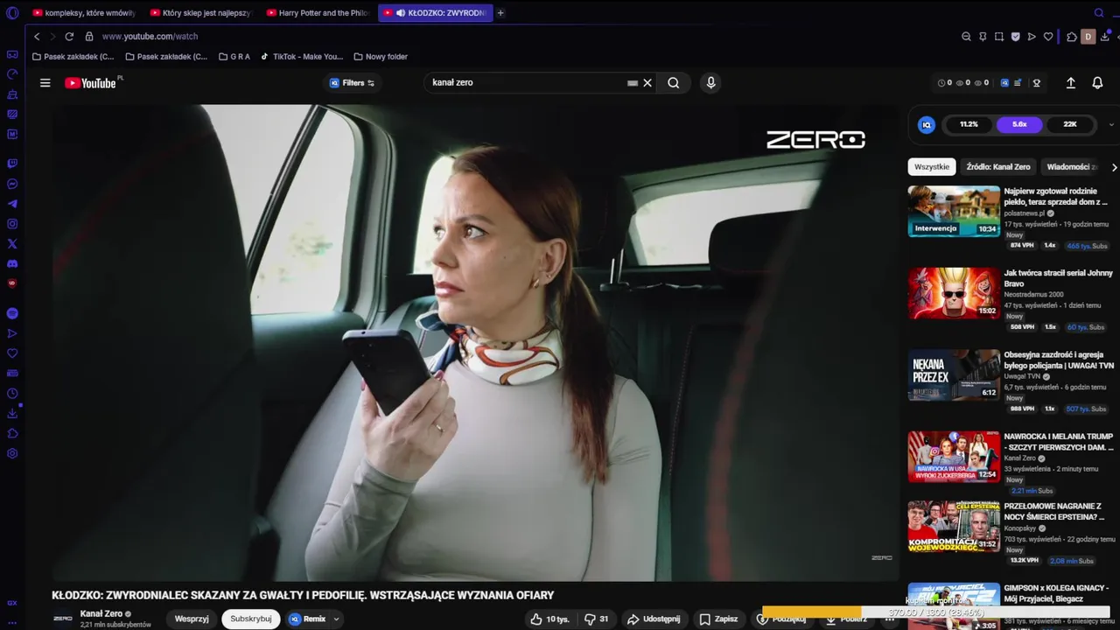
Task: Select the 'Wszystkie' filter chip
Action: tap(932, 167)
